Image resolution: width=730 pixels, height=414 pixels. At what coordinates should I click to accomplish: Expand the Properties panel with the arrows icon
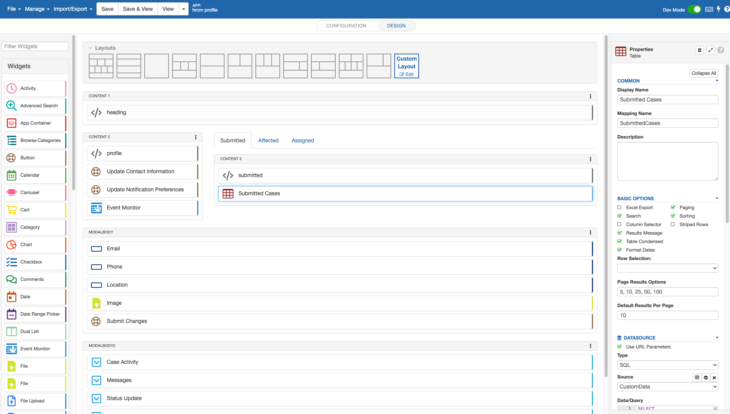[711, 50]
